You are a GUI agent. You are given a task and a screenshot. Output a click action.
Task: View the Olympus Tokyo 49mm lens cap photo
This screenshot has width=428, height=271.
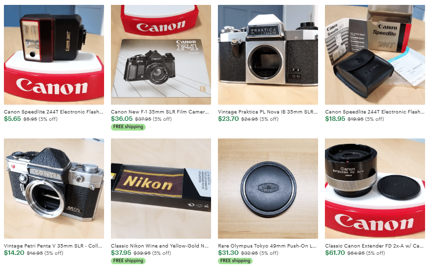click(x=268, y=188)
